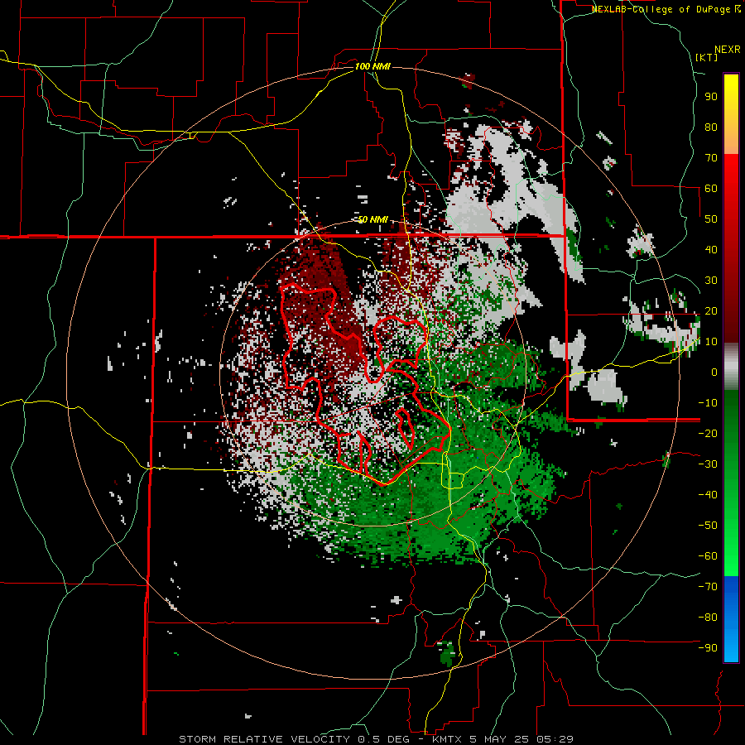The image size is (745, 745).
Task: Click the positive 30 scale label
Action: (x=711, y=281)
